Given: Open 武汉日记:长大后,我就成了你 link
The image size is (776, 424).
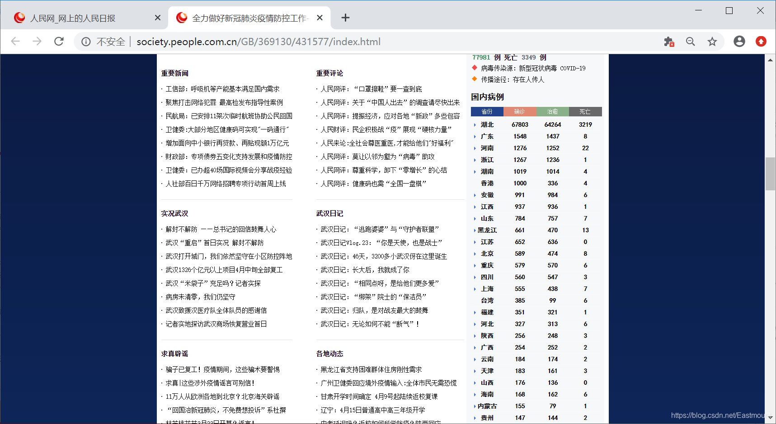Looking at the screenshot, I should click(x=365, y=270).
